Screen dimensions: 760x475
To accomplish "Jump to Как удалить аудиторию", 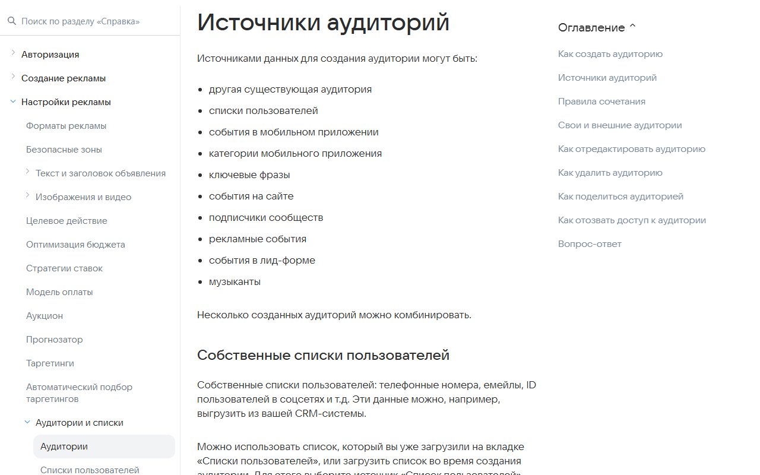I will [x=610, y=173].
